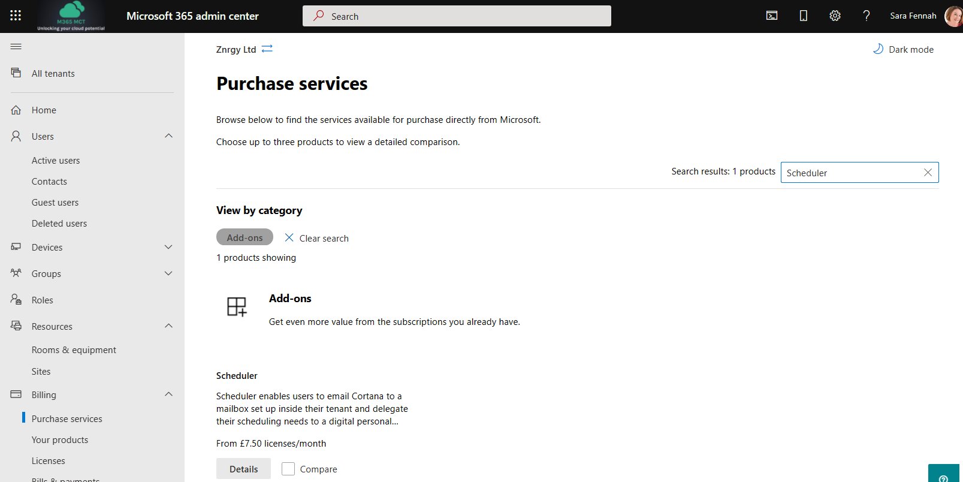Enable Dark mode
The height and width of the screenshot is (482, 963).
pos(903,49)
